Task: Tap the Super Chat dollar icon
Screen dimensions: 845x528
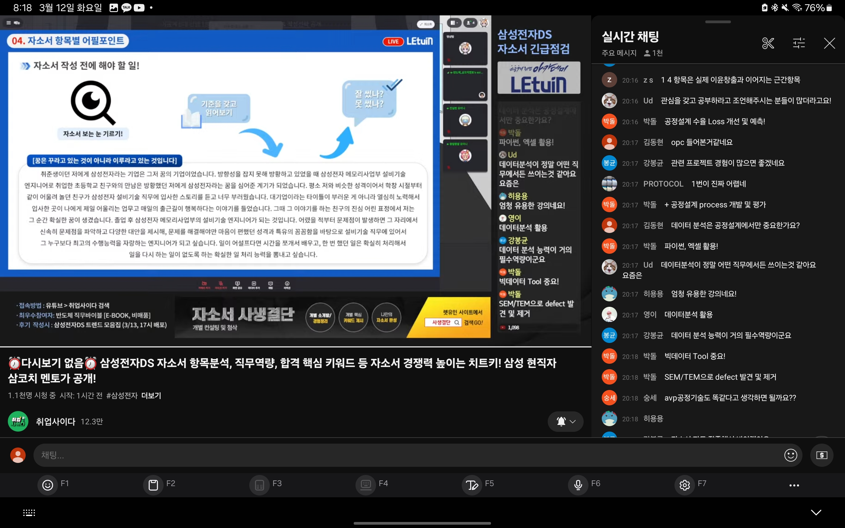Action: (821, 455)
